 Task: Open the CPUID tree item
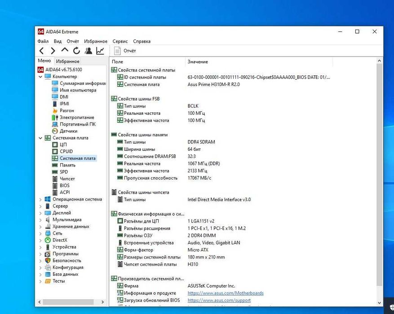[62, 151]
